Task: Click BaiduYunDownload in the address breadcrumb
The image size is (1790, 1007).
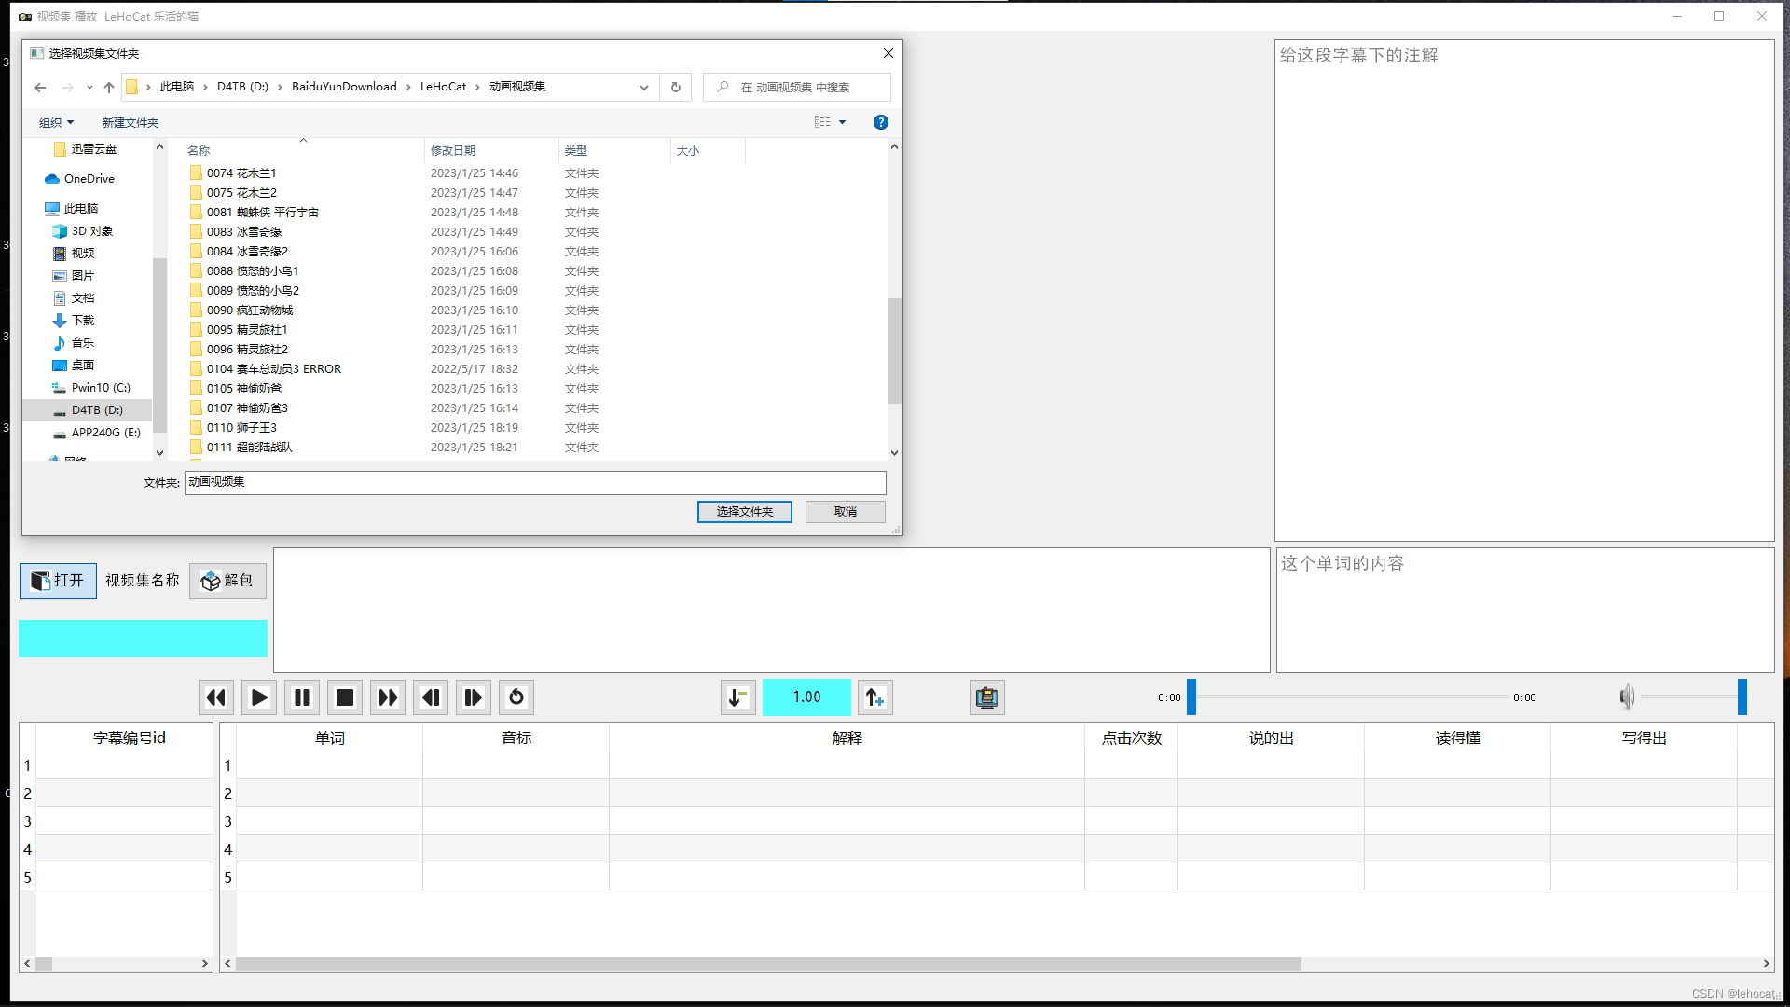Action: [x=344, y=87]
